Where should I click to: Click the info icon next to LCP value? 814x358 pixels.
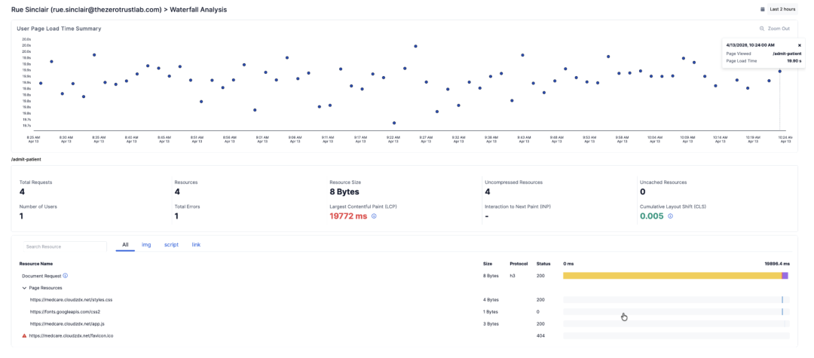(x=374, y=216)
